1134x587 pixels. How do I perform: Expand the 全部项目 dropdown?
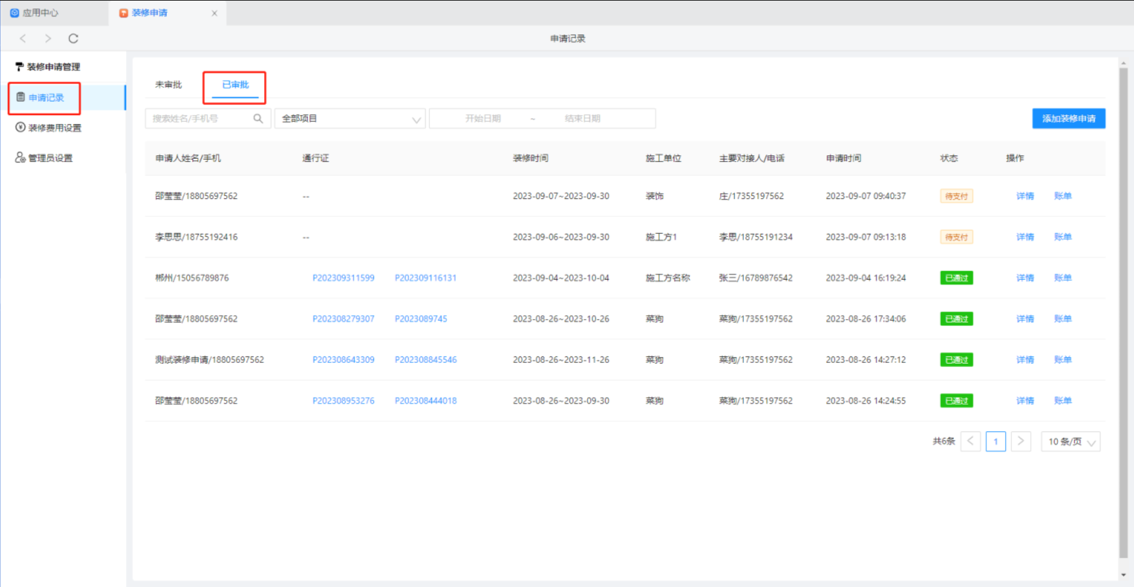click(350, 119)
